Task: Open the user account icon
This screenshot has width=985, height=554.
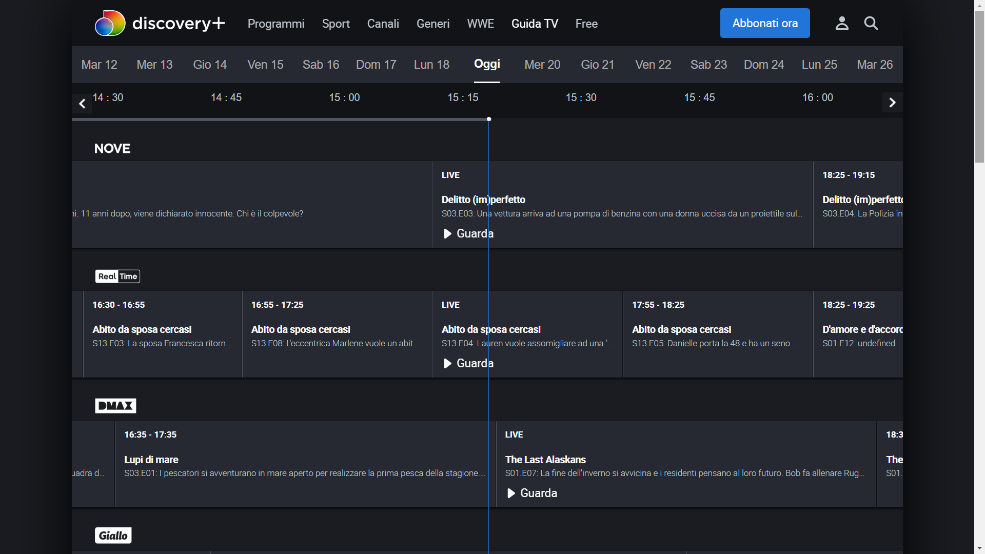Action: coord(842,23)
